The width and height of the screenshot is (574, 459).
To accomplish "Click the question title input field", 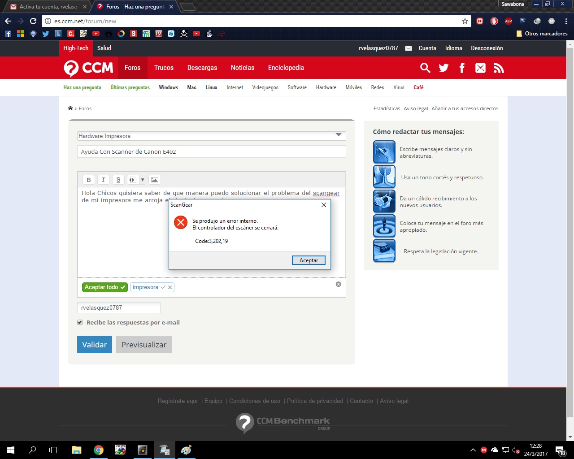I will tap(211, 152).
